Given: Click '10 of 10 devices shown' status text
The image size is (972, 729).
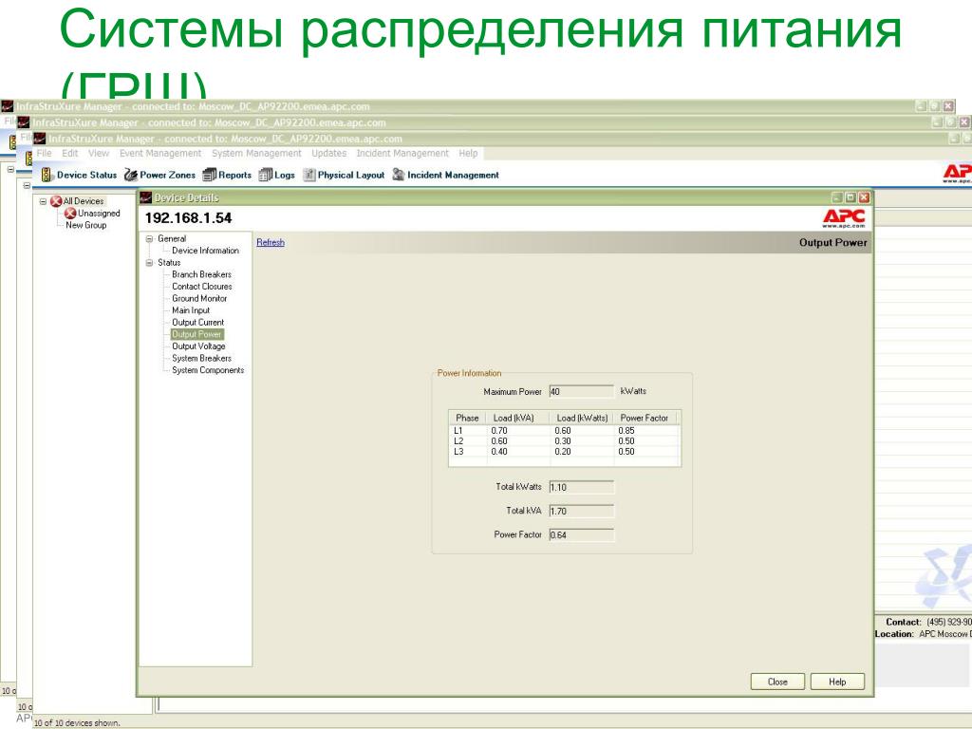Looking at the screenshot, I should tap(77, 722).
